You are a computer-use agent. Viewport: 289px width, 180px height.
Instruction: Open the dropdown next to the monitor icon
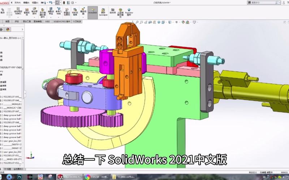pyautogui.click(x=197, y=22)
